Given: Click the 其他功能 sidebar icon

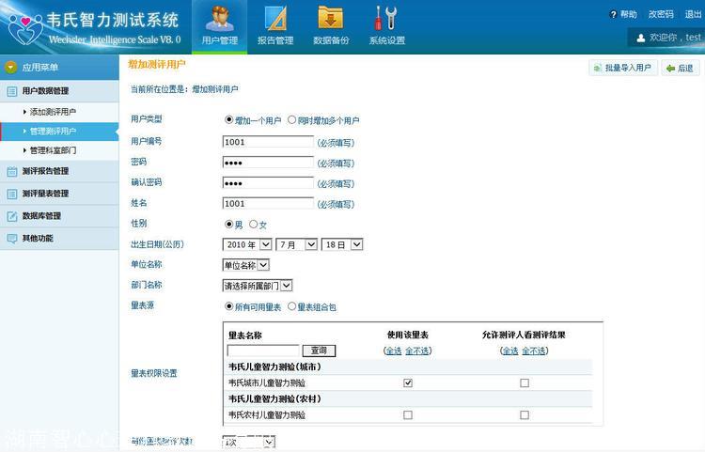Looking at the screenshot, I should coord(12,239).
